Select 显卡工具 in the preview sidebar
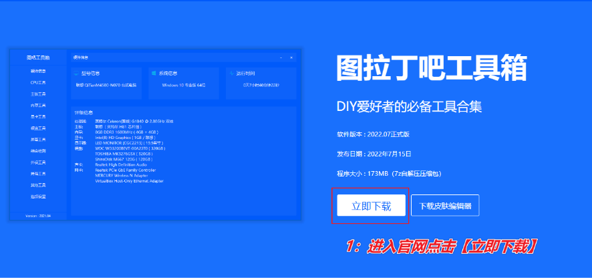 [38, 117]
